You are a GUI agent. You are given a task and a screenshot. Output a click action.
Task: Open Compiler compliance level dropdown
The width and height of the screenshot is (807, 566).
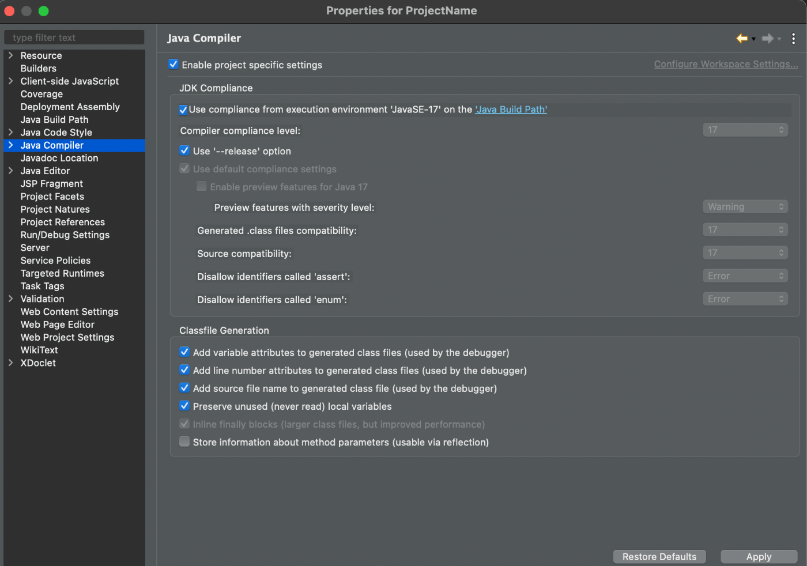coord(745,130)
